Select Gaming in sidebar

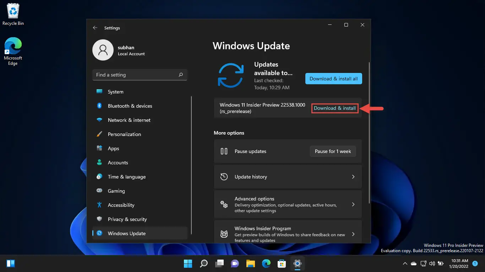tap(140, 191)
